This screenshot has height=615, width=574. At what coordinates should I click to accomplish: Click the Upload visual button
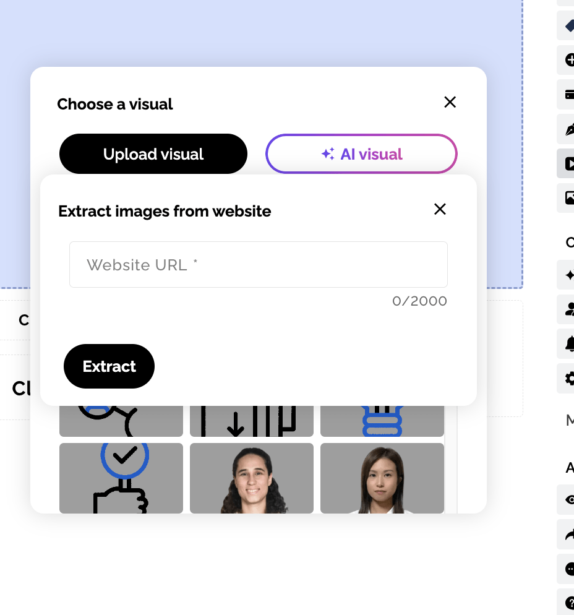pyautogui.click(x=153, y=154)
